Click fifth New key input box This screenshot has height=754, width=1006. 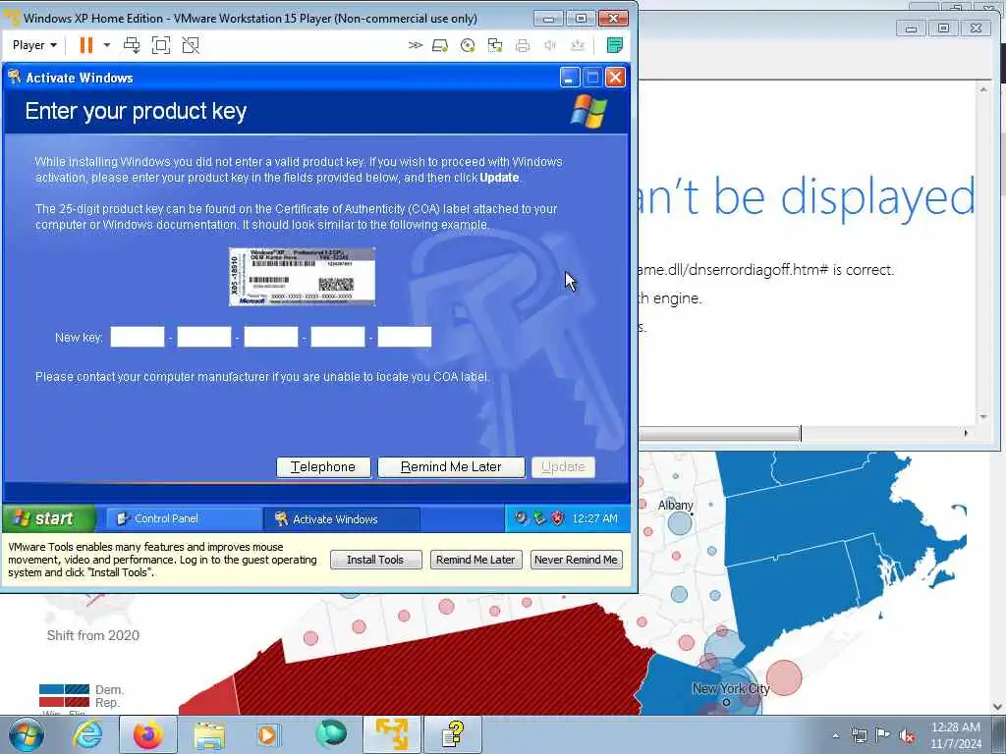point(404,337)
